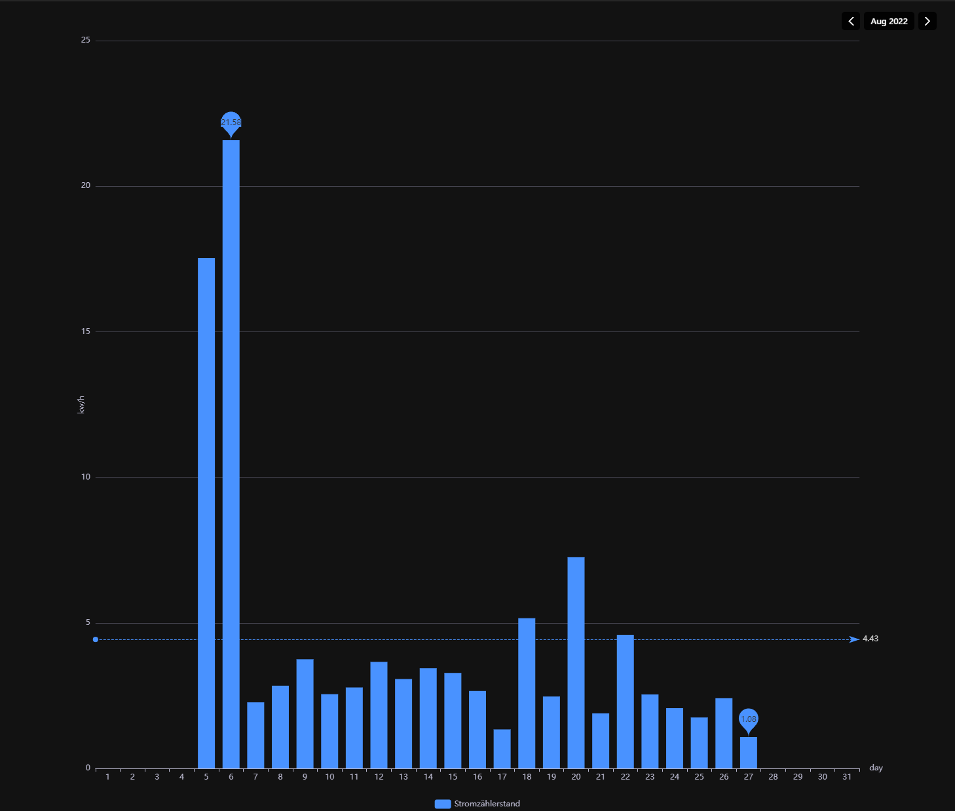
Task: Click the day 20 bar
Action: [576, 662]
